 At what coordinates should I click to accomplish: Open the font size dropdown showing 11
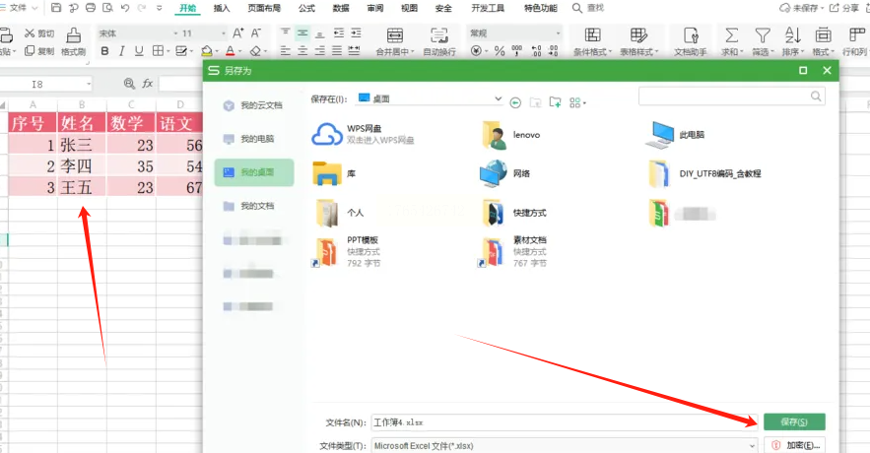[224, 33]
